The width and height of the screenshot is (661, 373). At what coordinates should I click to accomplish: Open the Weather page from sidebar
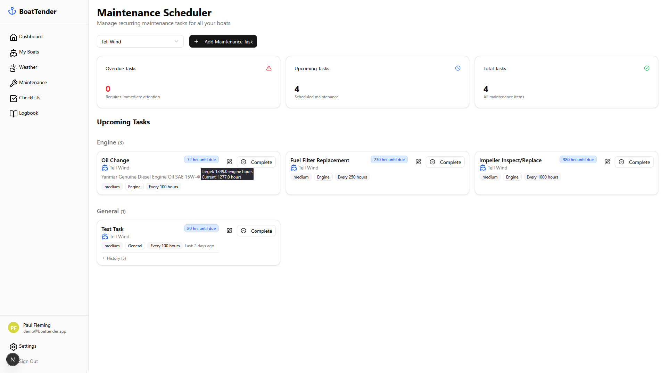pos(28,67)
